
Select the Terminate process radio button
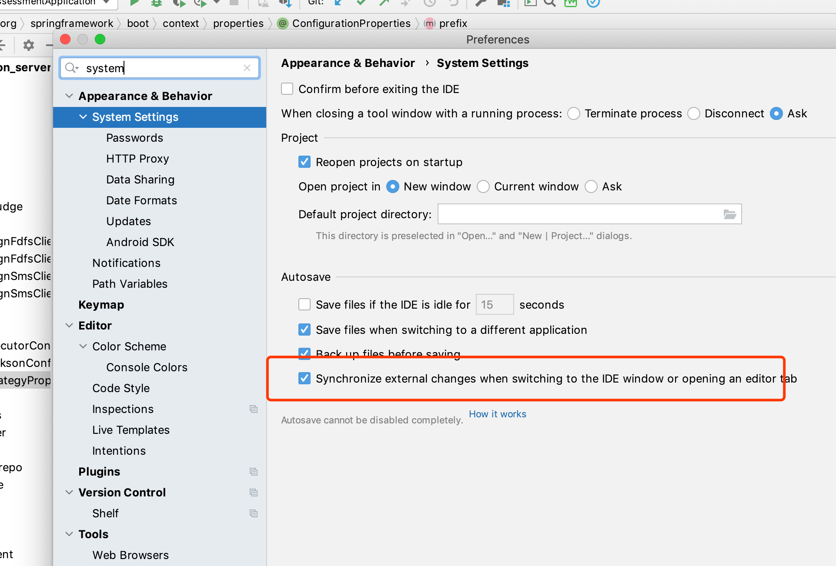click(574, 114)
